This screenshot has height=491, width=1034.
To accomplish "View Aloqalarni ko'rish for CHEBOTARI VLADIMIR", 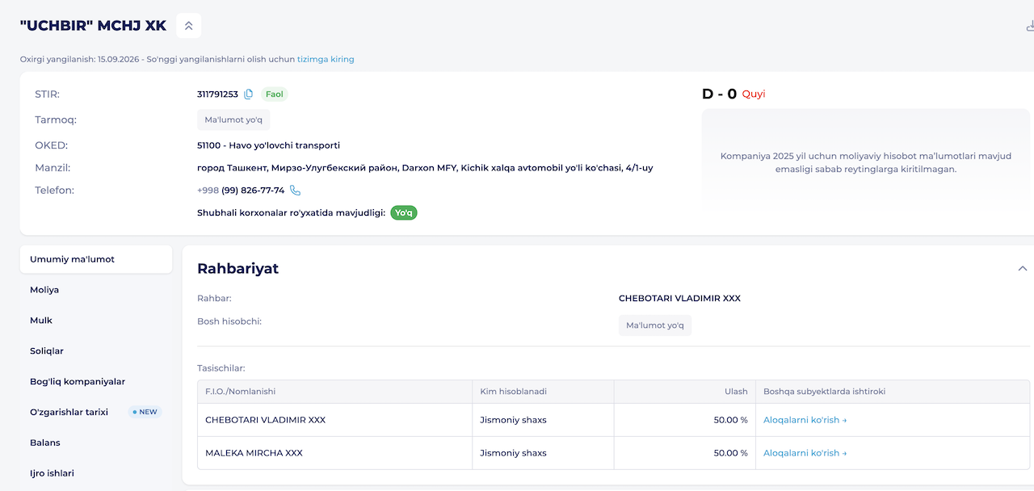I will click(805, 420).
